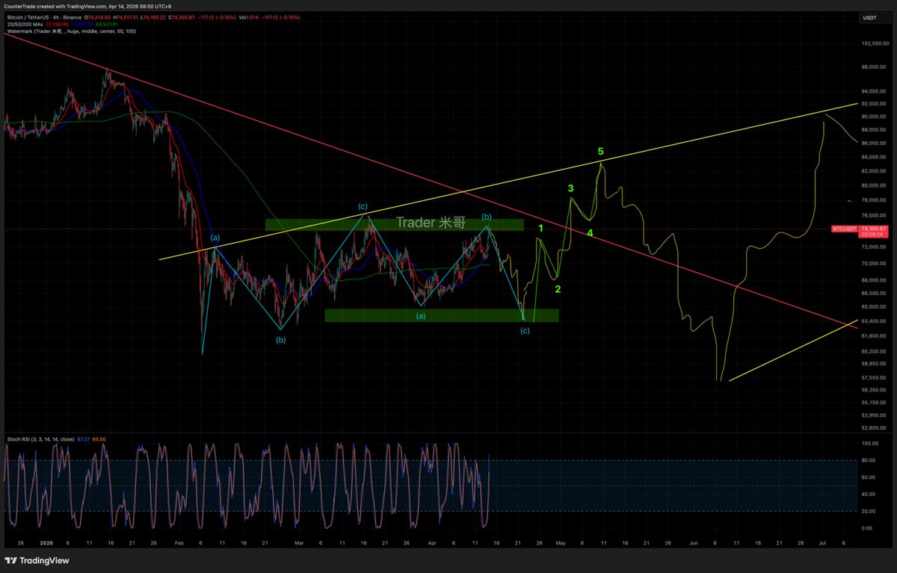Click the TradingView logo
Image resolution: width=897 pixels, height=573 pixels.
pyautogui.click(x=37, y=561)
